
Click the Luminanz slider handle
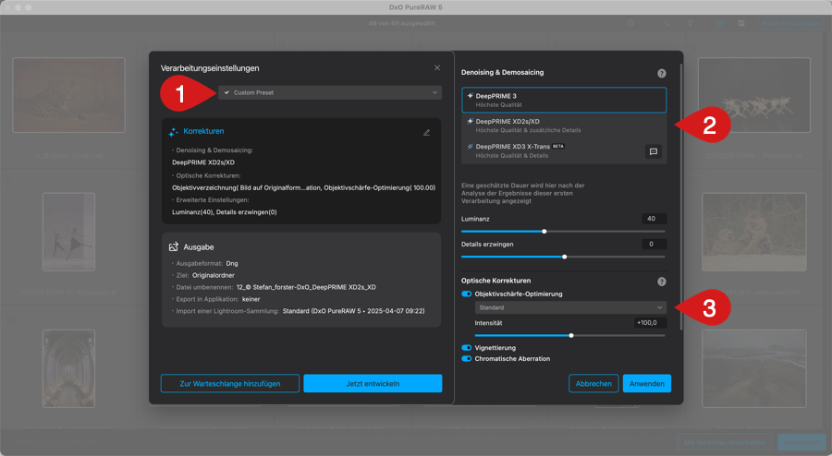(544, 232)
